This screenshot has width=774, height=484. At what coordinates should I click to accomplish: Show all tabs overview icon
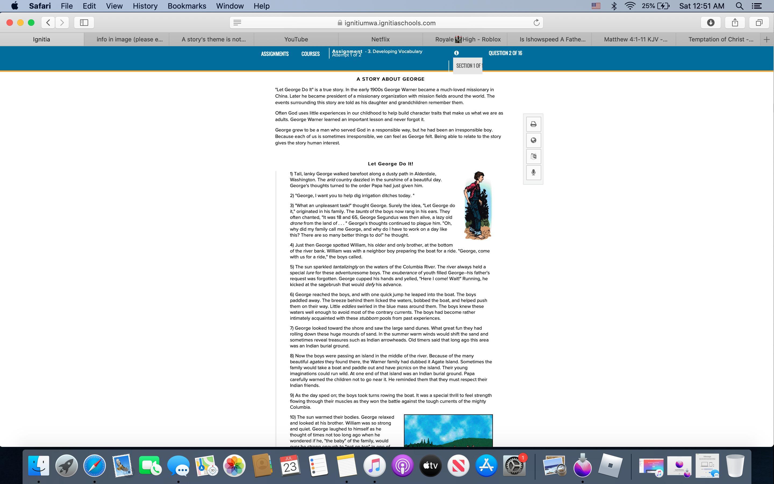[x=759, y=23]
